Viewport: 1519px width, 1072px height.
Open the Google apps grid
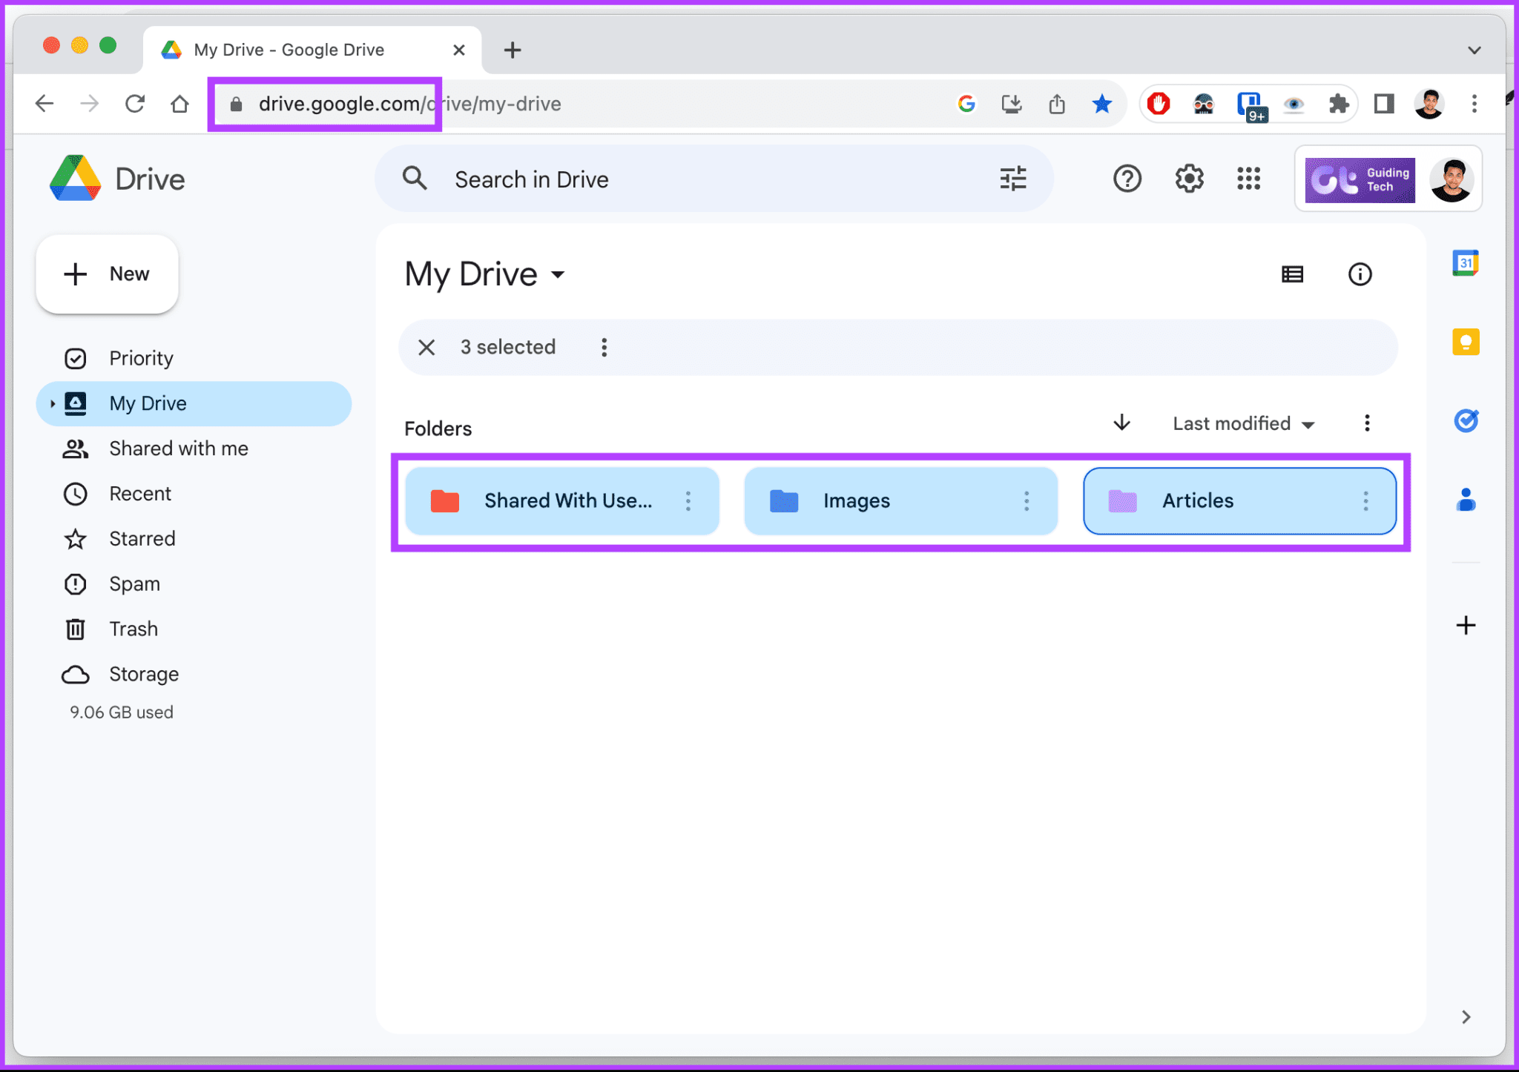(x=1249, y=179)
